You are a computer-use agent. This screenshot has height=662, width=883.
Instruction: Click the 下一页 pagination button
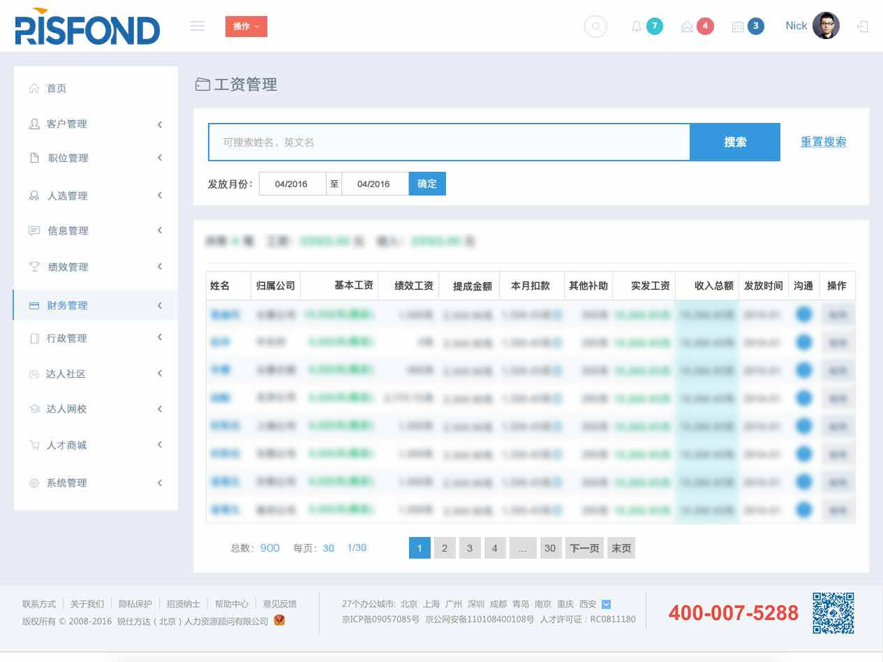click(584, 548)
